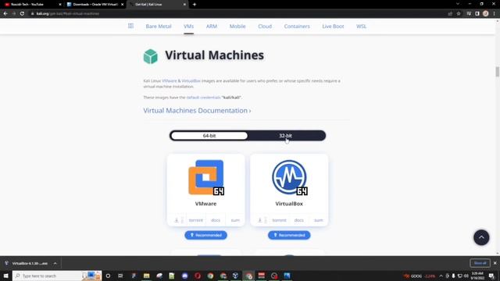The width and height of the screenshot is (500, 281).
Task: Open the Cloud section
Action: click(265, 27)
